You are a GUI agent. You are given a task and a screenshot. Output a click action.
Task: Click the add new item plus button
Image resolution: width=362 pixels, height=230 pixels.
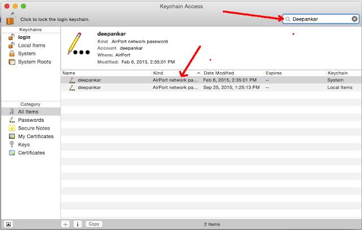tap(66, 224)
